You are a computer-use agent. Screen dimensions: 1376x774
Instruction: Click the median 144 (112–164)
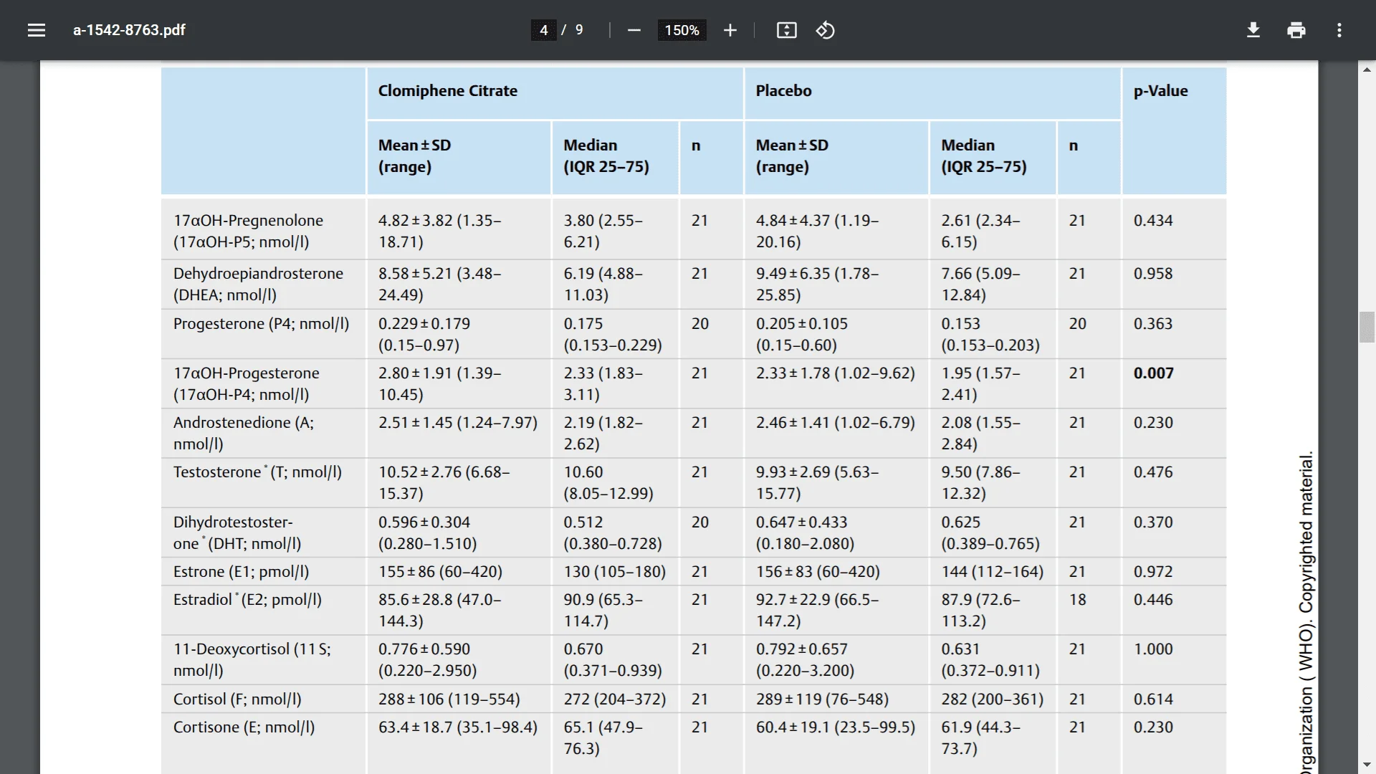[992, 572]
